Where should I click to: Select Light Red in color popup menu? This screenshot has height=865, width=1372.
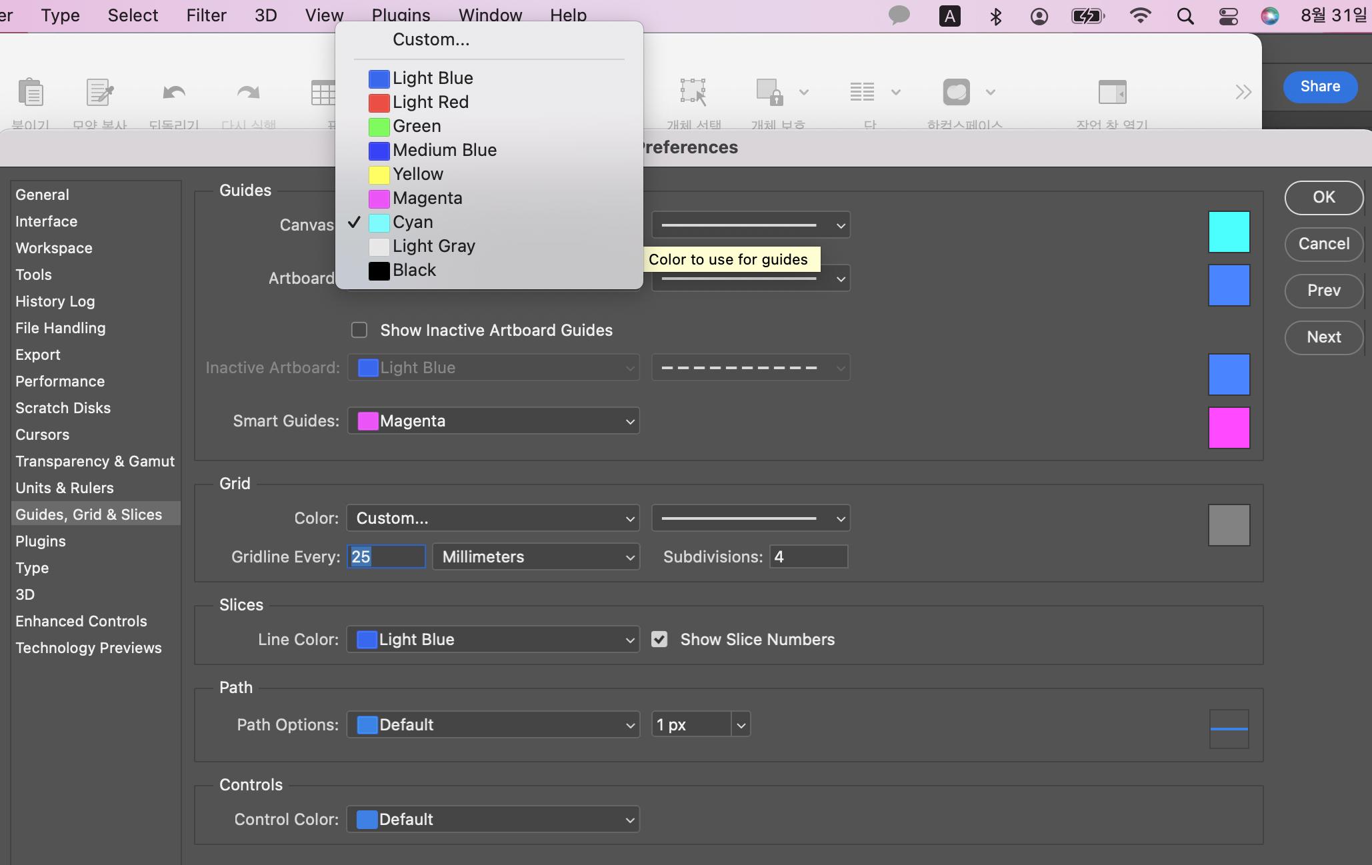coord(489,102)
